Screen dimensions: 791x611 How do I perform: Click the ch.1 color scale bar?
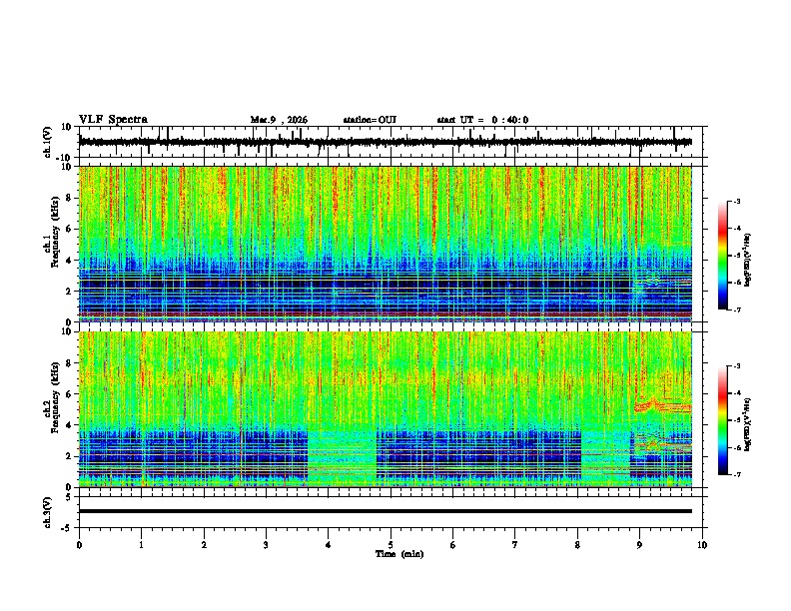click(722, 256)
